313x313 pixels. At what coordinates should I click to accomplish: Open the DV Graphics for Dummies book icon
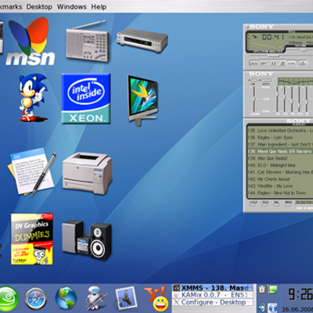[x=32, y=239]
